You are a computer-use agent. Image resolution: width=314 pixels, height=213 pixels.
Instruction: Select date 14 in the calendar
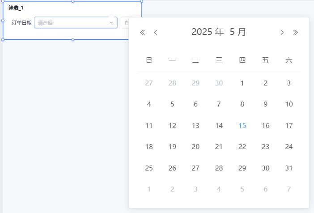[x=219, y=126]
